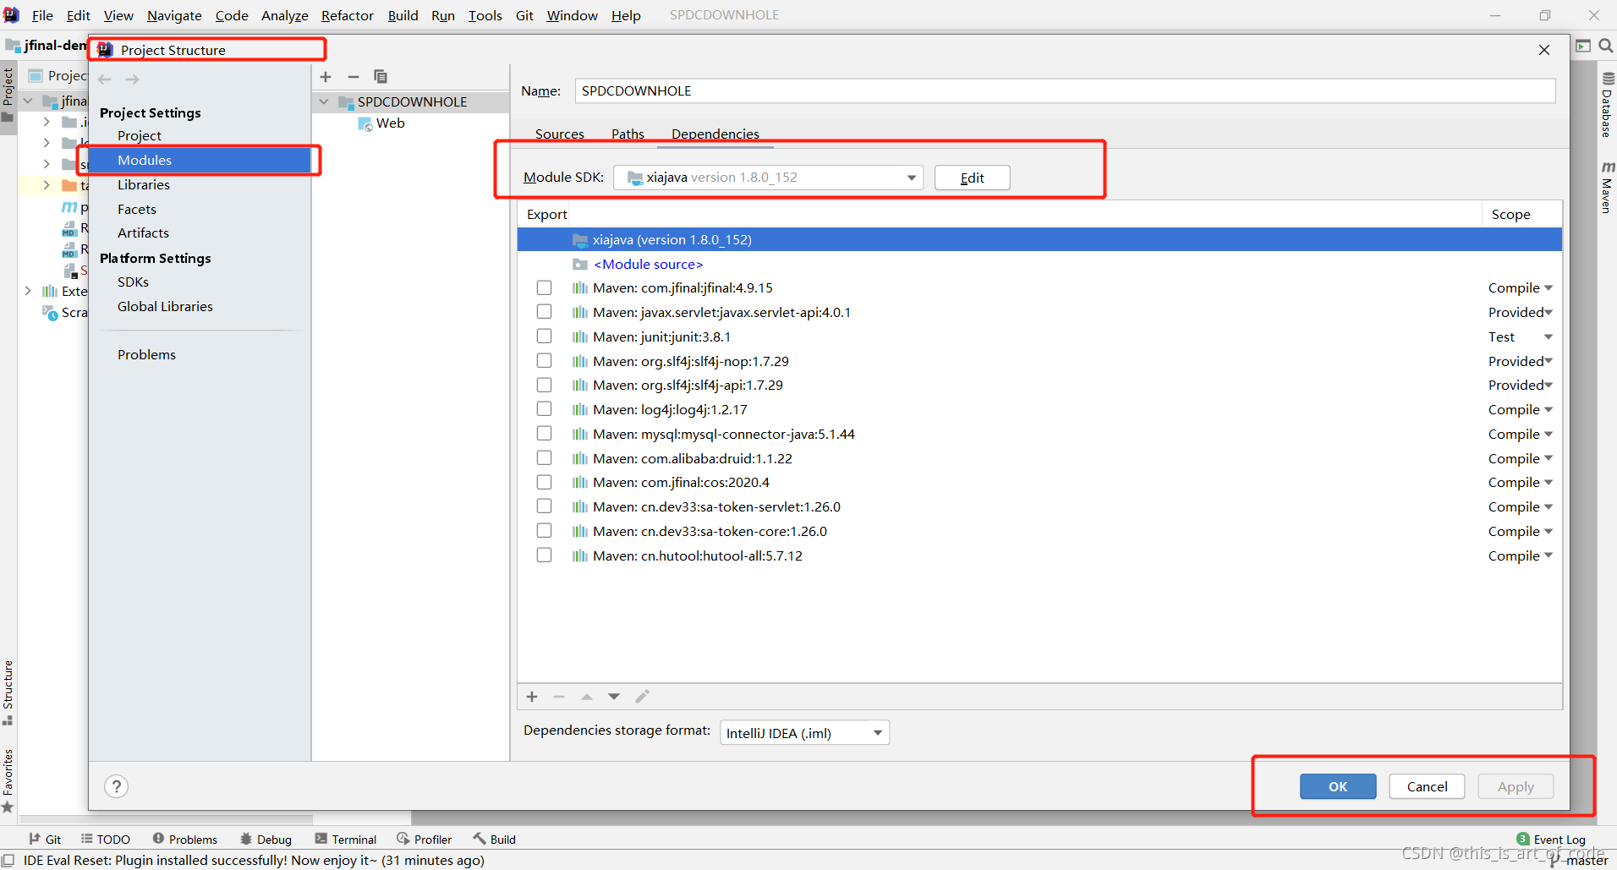Change scope of junit:junit:3.8.1 dependency
Viewport: 1617px width, 870px height.
[x=1521, y=337]
